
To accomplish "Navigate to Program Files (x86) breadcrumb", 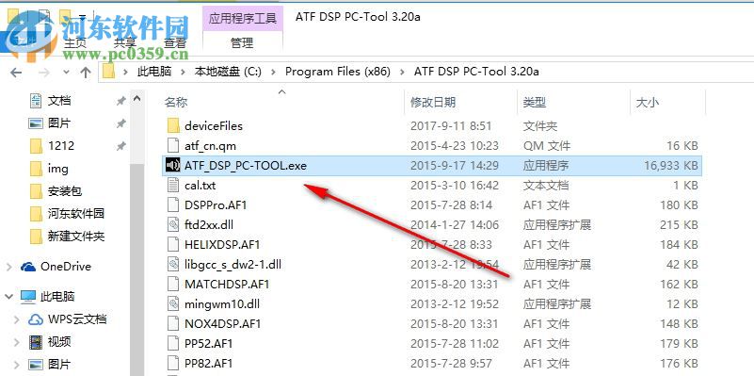I will click(x=338, y=73).
